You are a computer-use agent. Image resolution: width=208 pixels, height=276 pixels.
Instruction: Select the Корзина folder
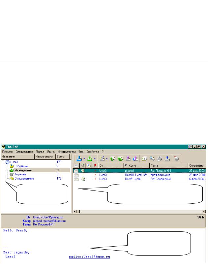(20, 174)
